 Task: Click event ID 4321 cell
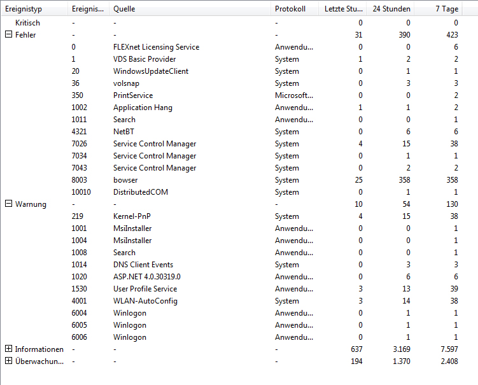[80, 132]
